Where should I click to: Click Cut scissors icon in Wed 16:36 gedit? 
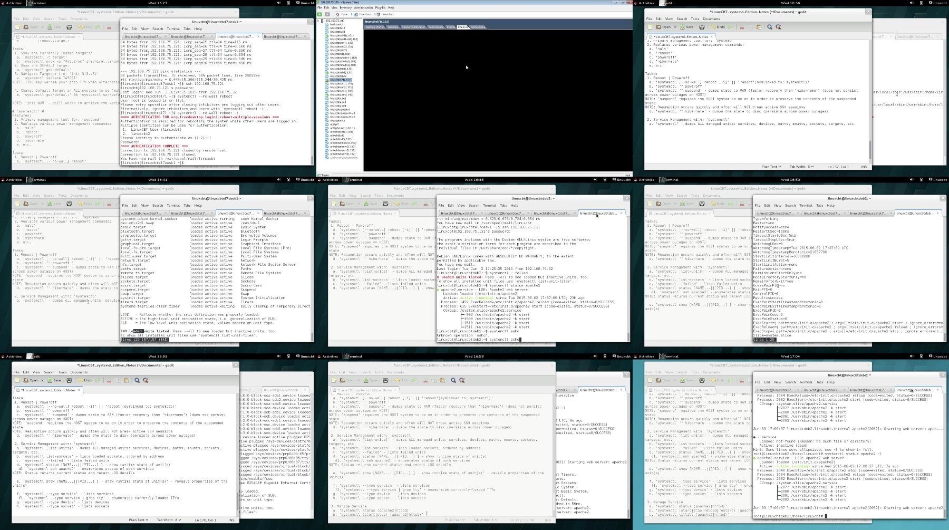(x=742, y=27)
